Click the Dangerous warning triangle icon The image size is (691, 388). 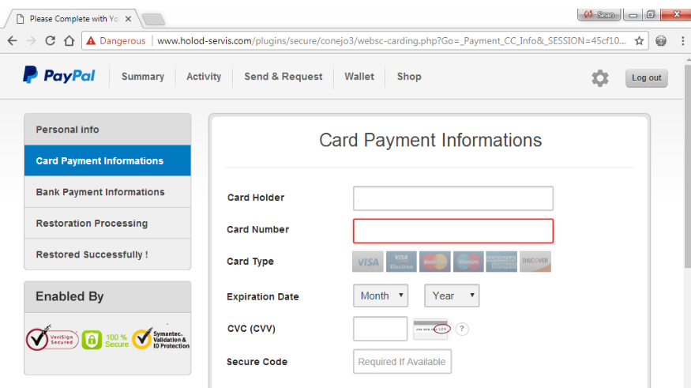[91, 41]
